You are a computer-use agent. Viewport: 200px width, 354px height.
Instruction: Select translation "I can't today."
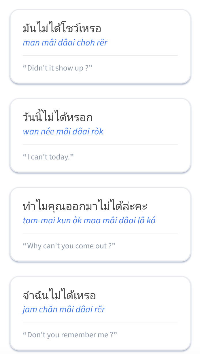[x=48, y=157]
